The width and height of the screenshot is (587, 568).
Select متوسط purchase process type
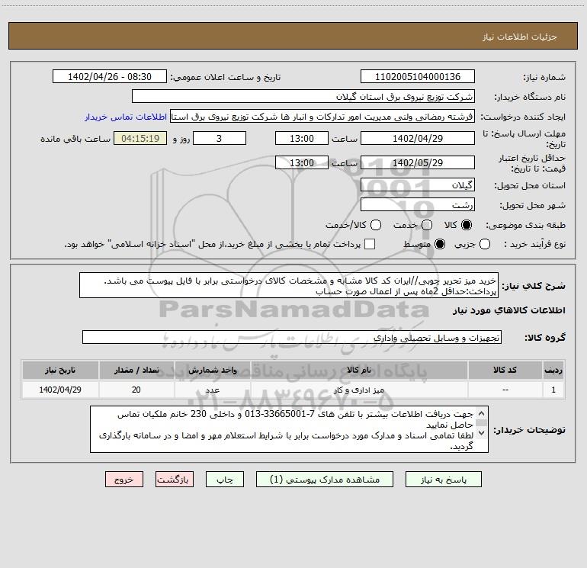[440, 244]
